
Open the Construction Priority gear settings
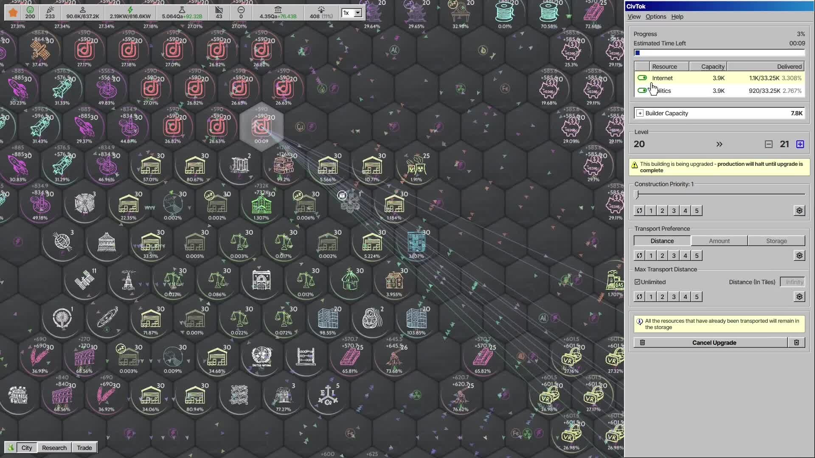click(x=799, y=211)
